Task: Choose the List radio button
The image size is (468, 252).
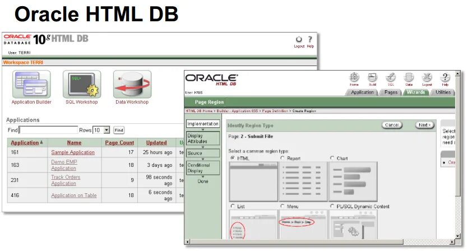Action: pyautogui.click(x=233, y=206)
